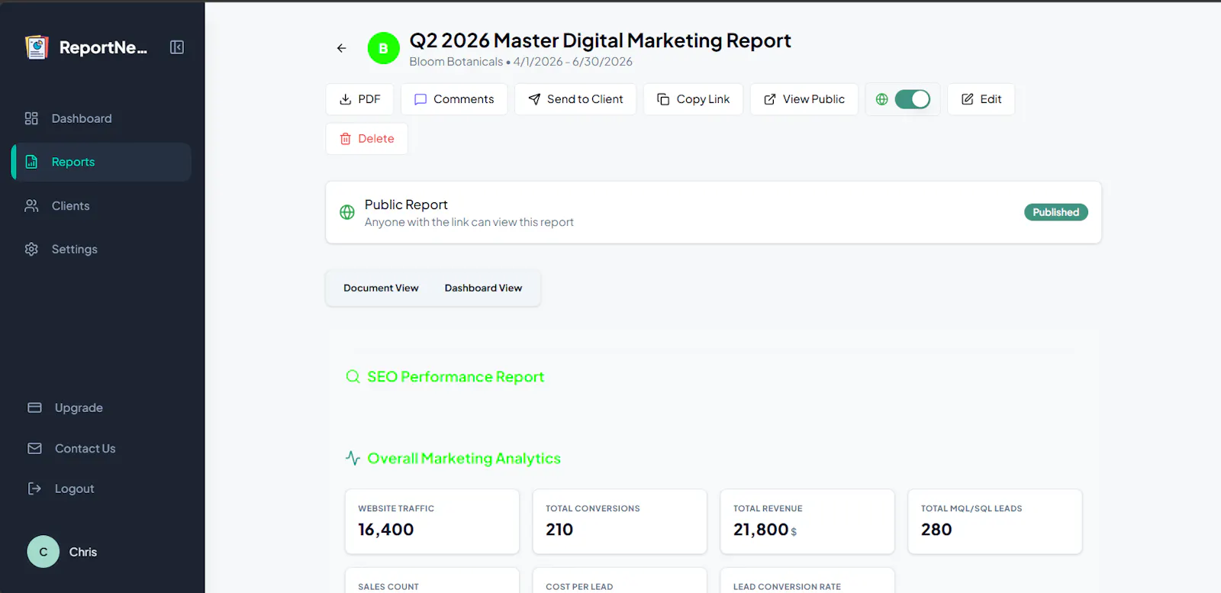Click 'Anyone with the link can view this report'
The width and height of the screenshot is (1221, 593).
click(469, 222)
